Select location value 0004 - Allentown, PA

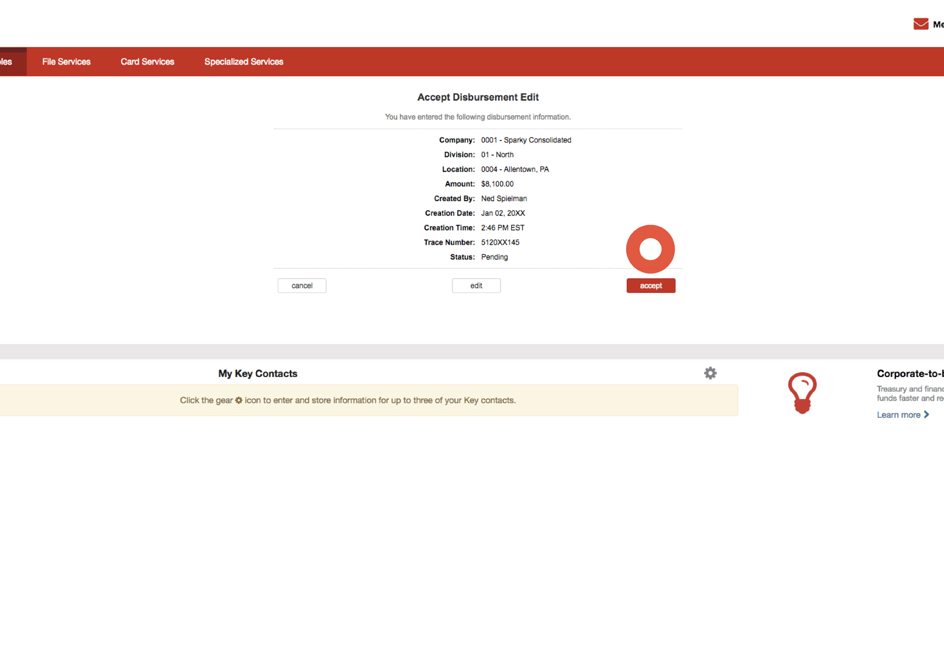(515, 169)
